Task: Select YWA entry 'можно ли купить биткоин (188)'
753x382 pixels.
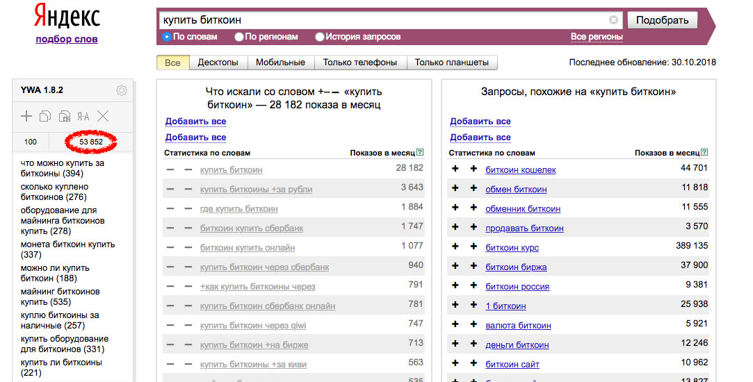Action: click(x=55, y=273)
